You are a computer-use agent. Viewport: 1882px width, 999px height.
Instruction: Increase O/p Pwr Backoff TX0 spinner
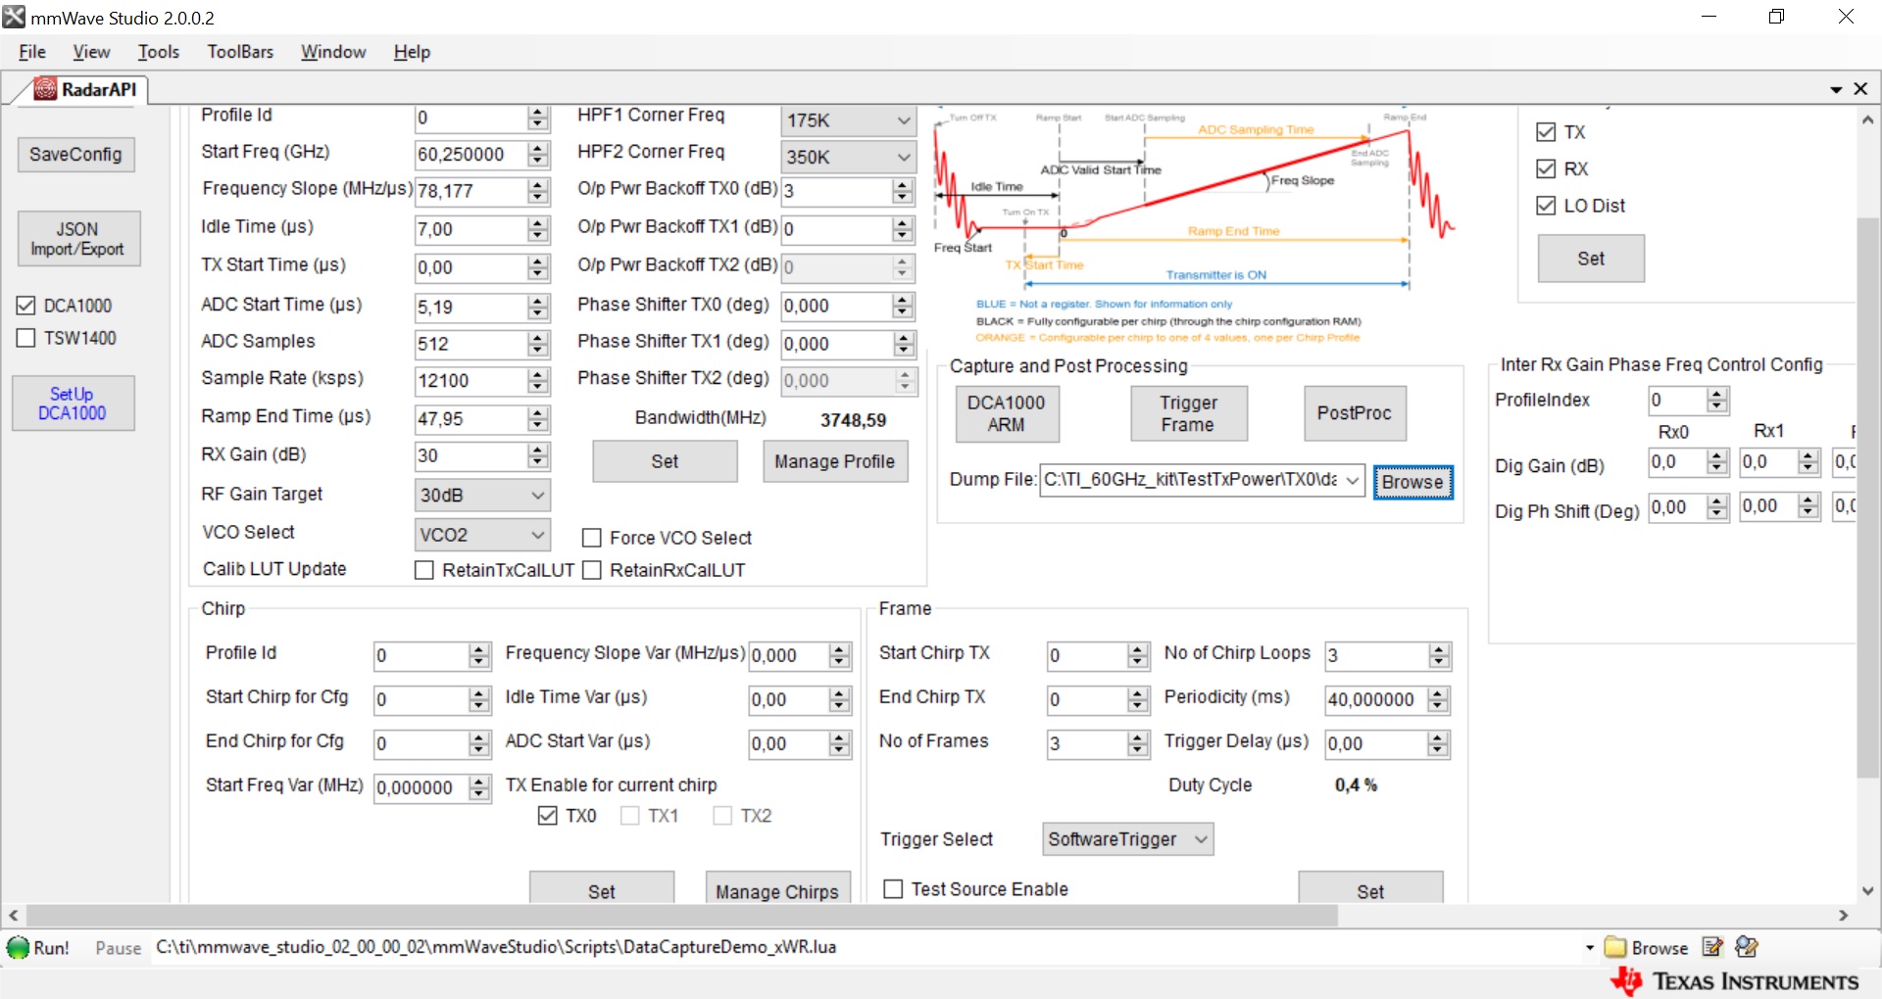[903, 185]
